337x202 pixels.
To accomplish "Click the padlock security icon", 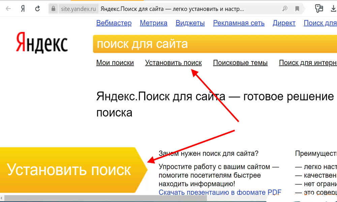I will click(53, 9).
